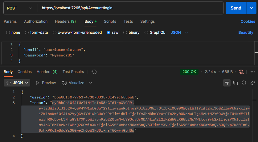The height and width of the screenshot is (142, 258).
Task: Click the Visualize response button
Action: (x=73, y=83)
